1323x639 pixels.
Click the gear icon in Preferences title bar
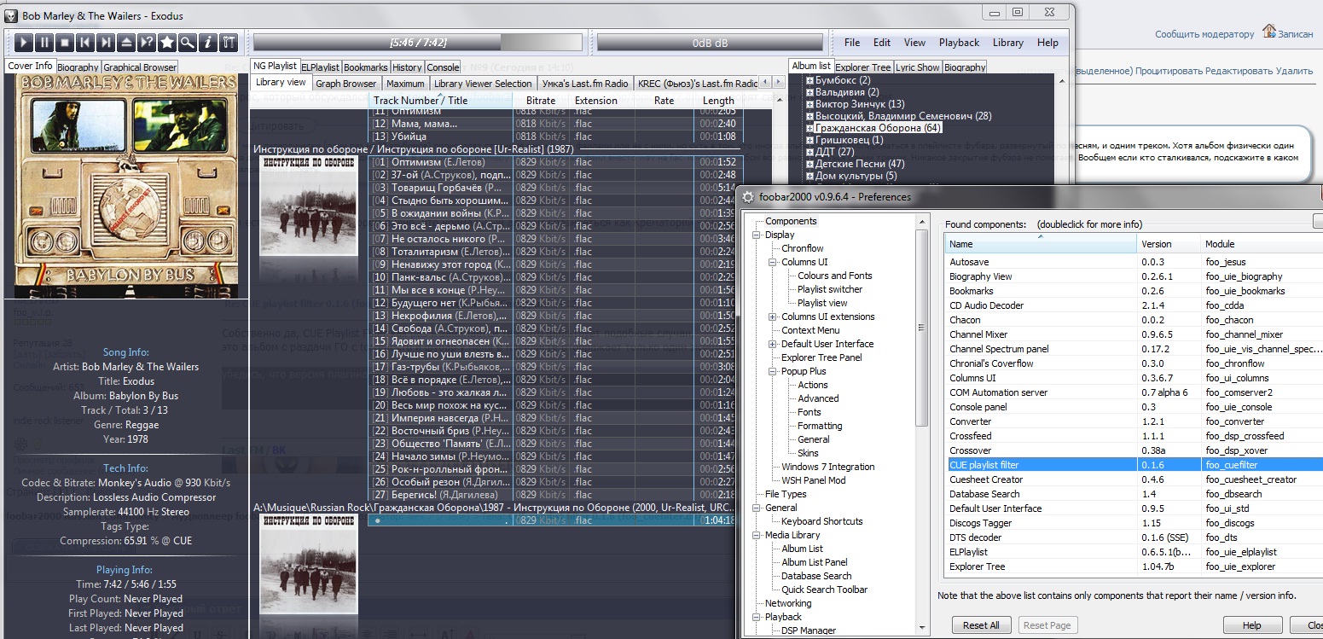point(748,196)
